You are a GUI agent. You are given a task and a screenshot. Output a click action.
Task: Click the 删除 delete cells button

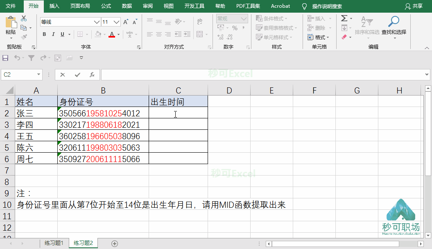click(319, 28)
